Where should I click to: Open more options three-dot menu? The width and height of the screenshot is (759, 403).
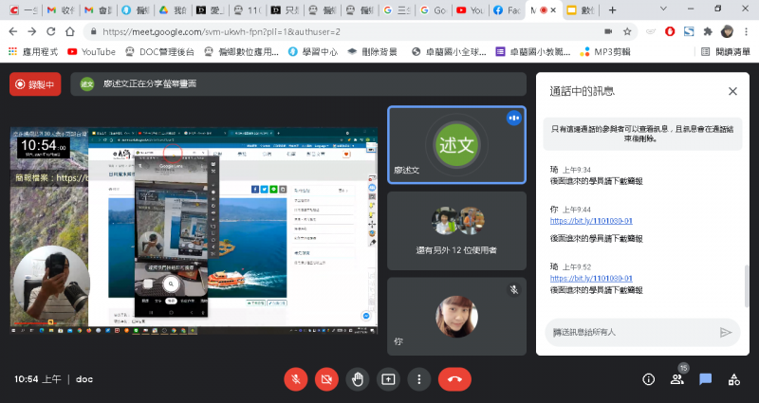[419, 379]
